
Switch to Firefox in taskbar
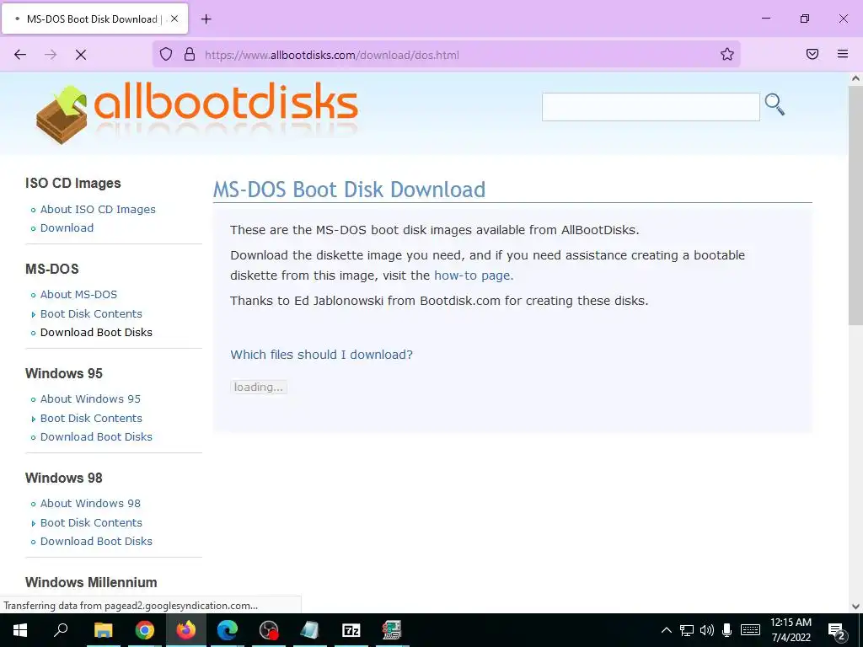[186, 630]
